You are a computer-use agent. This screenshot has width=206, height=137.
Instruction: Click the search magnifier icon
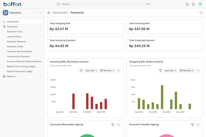(x=58, y=4)
